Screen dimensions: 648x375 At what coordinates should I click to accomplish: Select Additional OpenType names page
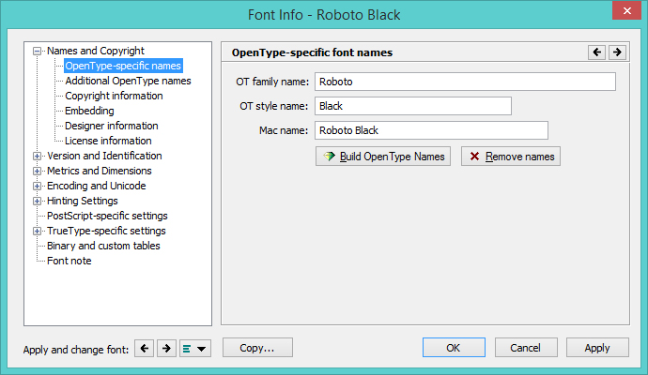128,82
